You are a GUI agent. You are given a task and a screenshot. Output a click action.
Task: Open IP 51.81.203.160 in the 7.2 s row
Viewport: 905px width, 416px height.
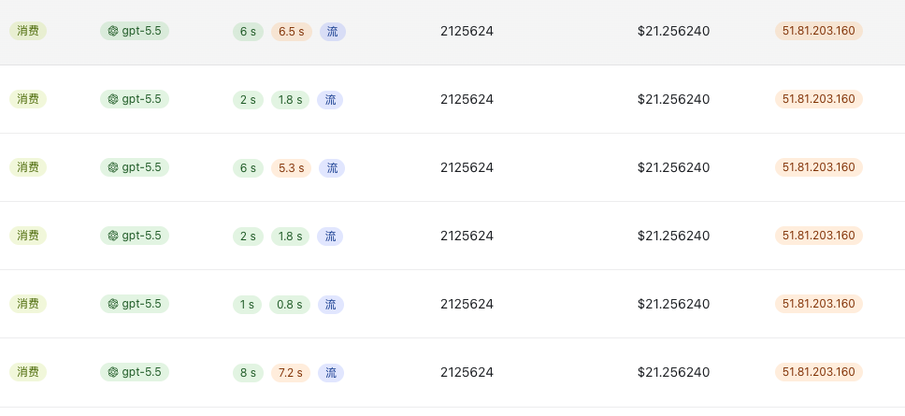pos(818,372)
